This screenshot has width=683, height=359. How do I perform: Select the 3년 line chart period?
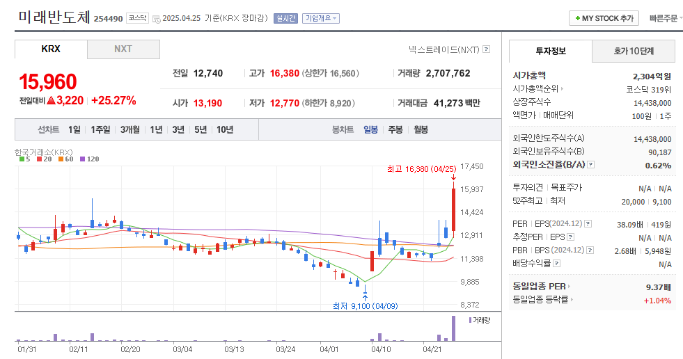[x=178, y=129]
